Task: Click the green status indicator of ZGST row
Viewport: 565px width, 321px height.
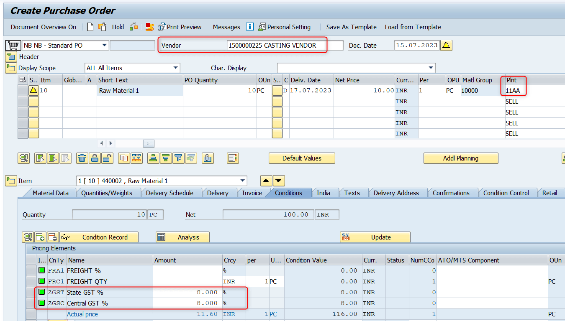Action: 42,292
